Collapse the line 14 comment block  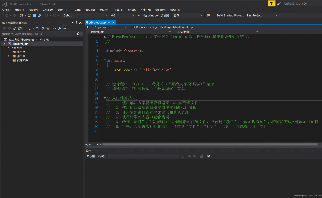point(105,98)
